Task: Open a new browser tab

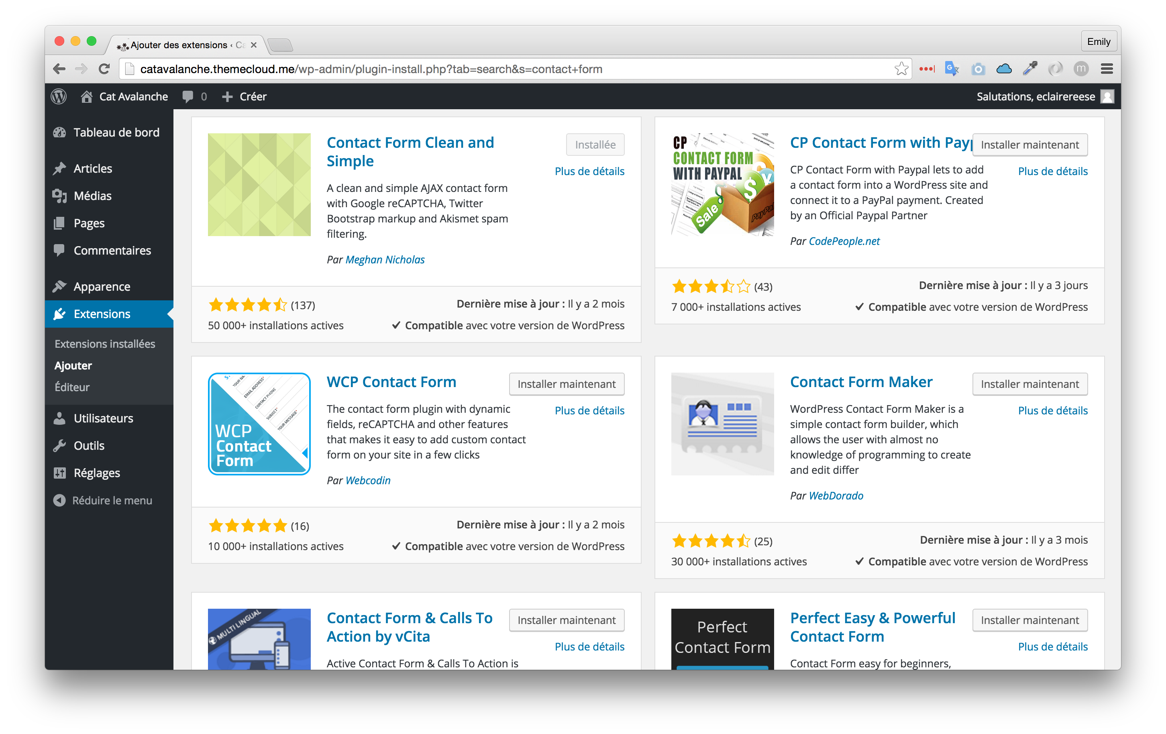Action: click(x=280, y=45)
